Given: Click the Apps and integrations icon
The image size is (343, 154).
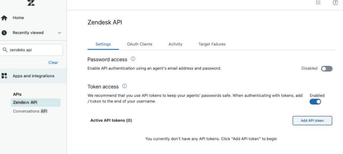Looking at the screenshot, I should pos(4,76).
